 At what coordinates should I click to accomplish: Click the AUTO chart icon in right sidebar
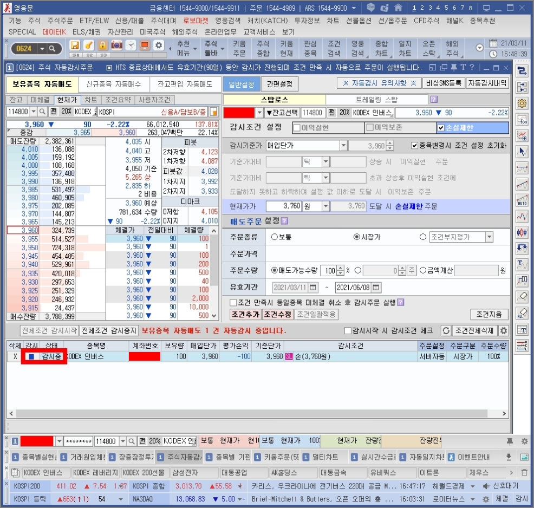click(x=522, y=200)
